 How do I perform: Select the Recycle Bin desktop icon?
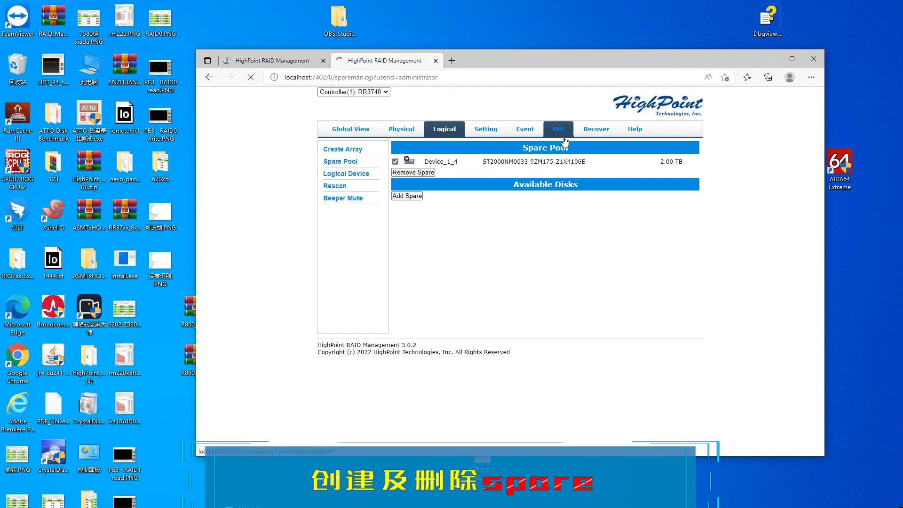tap(17, 70)
